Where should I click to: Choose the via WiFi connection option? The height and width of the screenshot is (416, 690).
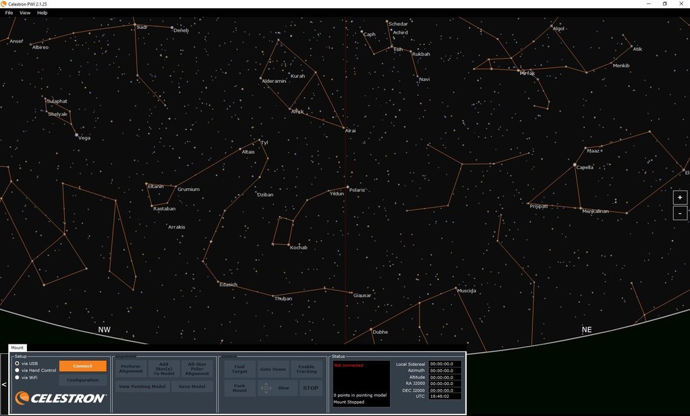click(x=17, y=378)
